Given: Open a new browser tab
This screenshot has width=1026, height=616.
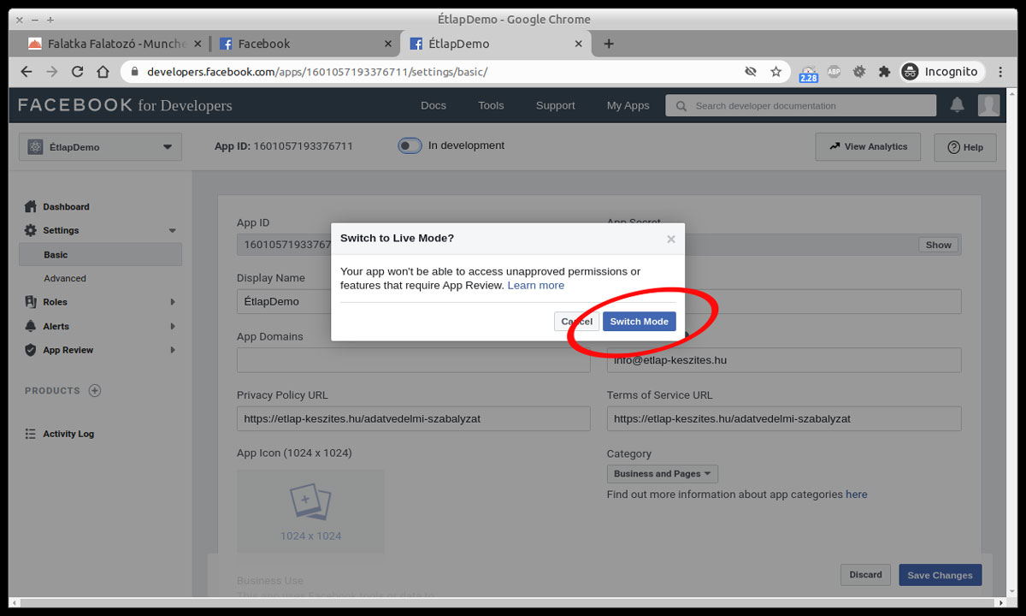Looking at the screenshot, I should pos(609,44).
